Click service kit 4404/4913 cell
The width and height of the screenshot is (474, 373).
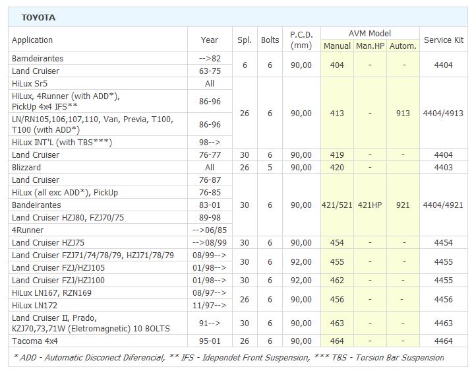point(443,114)
